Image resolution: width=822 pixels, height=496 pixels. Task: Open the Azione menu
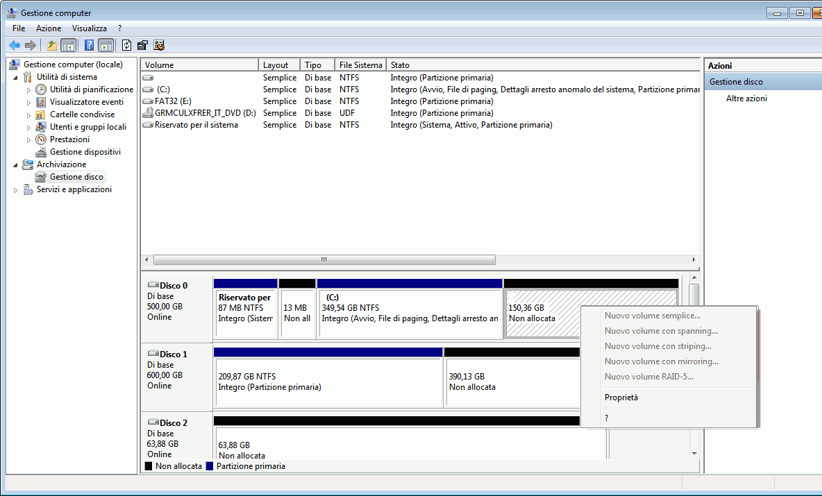coord(49,28)
